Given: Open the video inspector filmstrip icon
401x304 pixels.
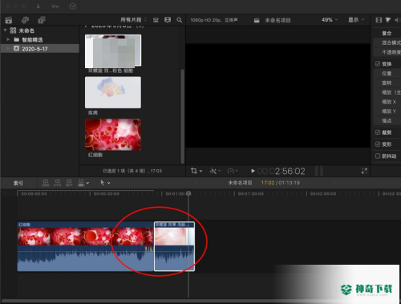Looking at the screenshot, I should (x=379, y=20).
